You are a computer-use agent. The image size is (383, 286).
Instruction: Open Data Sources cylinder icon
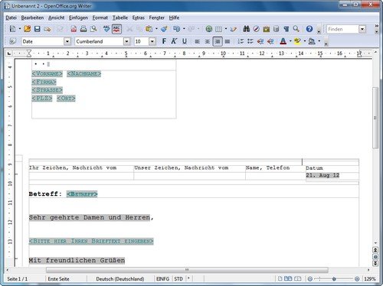(276, 29)
